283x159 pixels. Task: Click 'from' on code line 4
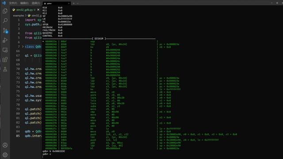tap(28, 33)
